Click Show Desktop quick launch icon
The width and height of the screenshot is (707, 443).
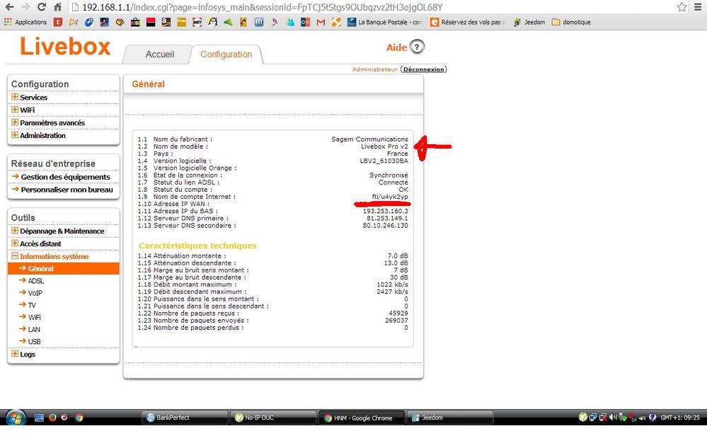(x=39, y=418)
